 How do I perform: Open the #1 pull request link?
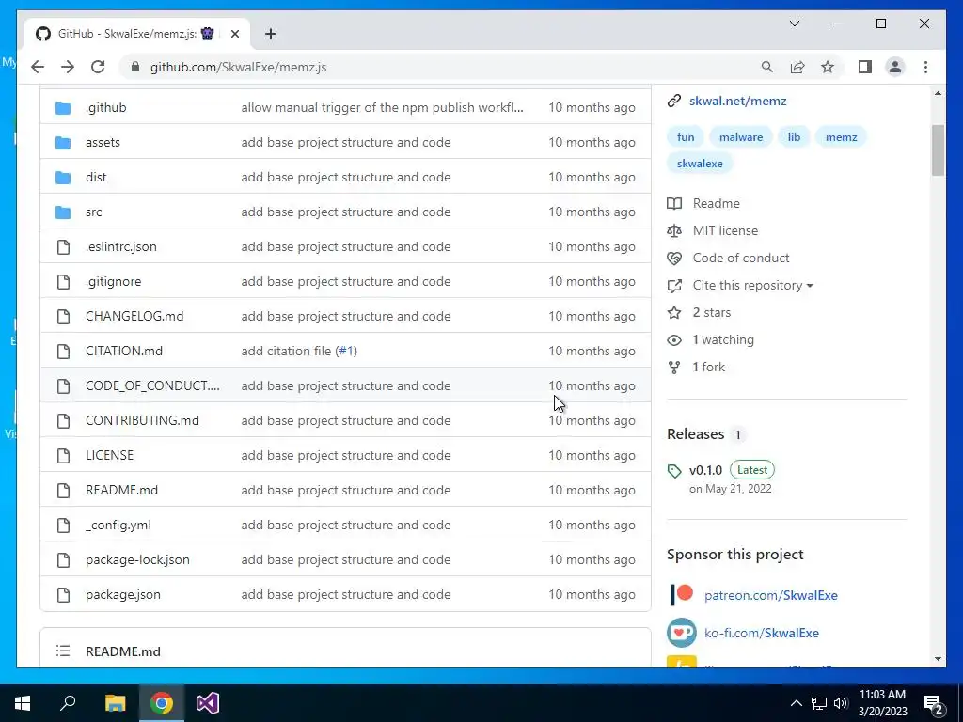click(346, 352)
